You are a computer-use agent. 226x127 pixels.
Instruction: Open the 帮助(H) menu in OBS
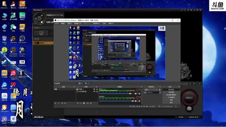(x=111, y=23)
